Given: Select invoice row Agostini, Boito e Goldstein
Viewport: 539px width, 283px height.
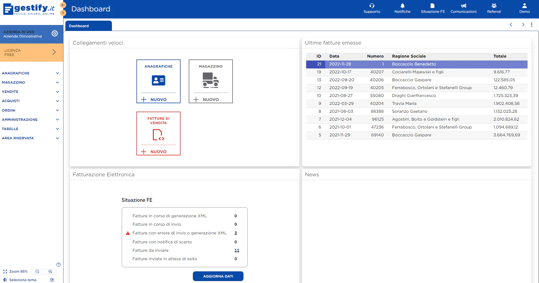Looking at the screenshot, I should [x=417, y=119].
